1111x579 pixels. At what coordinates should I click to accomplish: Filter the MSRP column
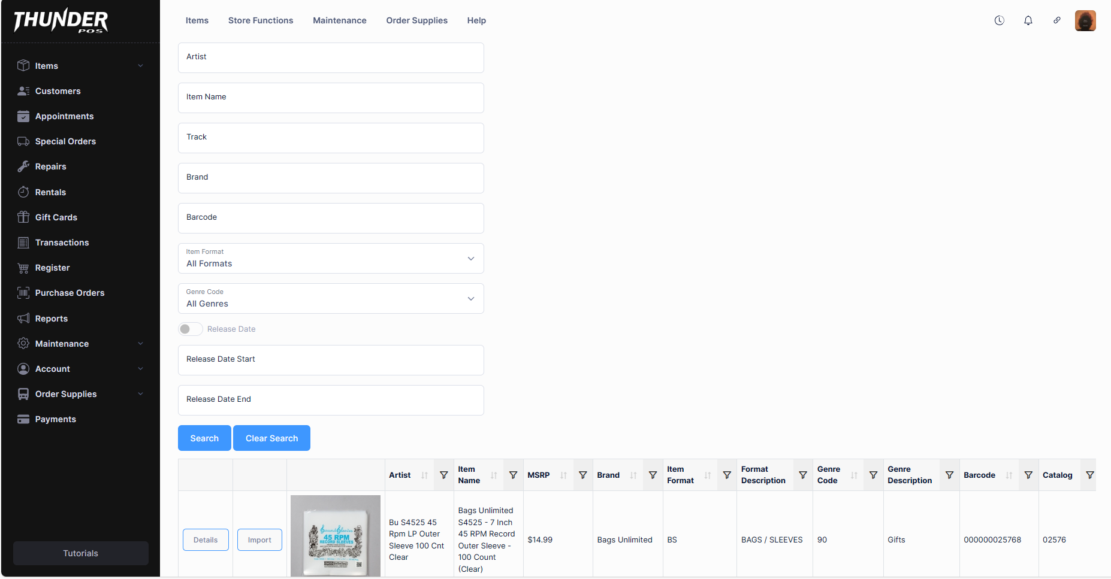[582, 475]
